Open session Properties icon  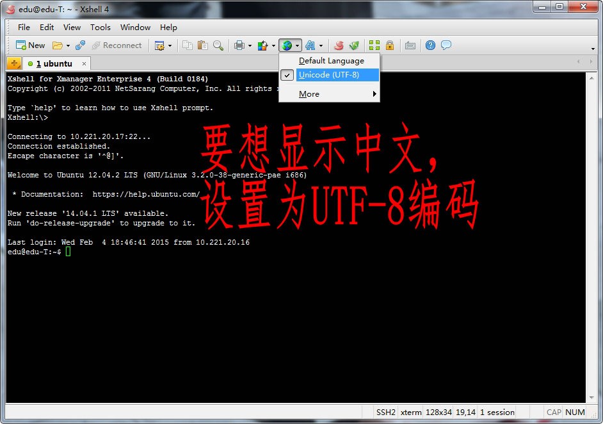click(x=159, y=45)
